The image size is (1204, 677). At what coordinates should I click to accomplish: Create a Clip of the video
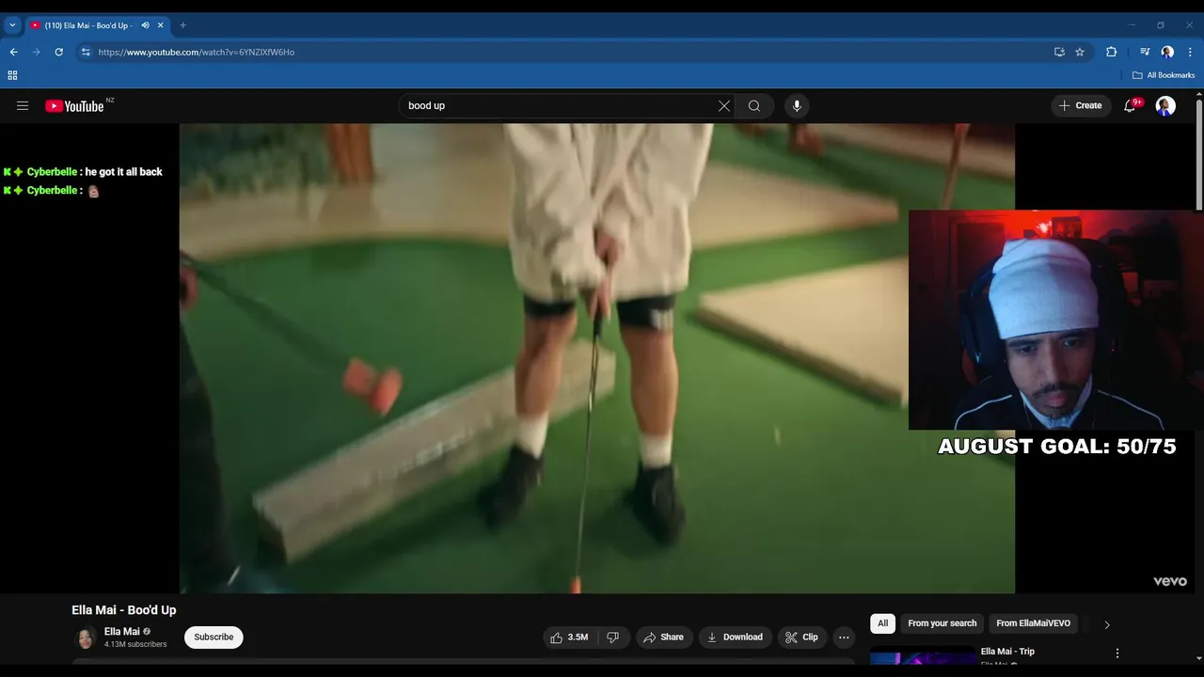(801, 638)
